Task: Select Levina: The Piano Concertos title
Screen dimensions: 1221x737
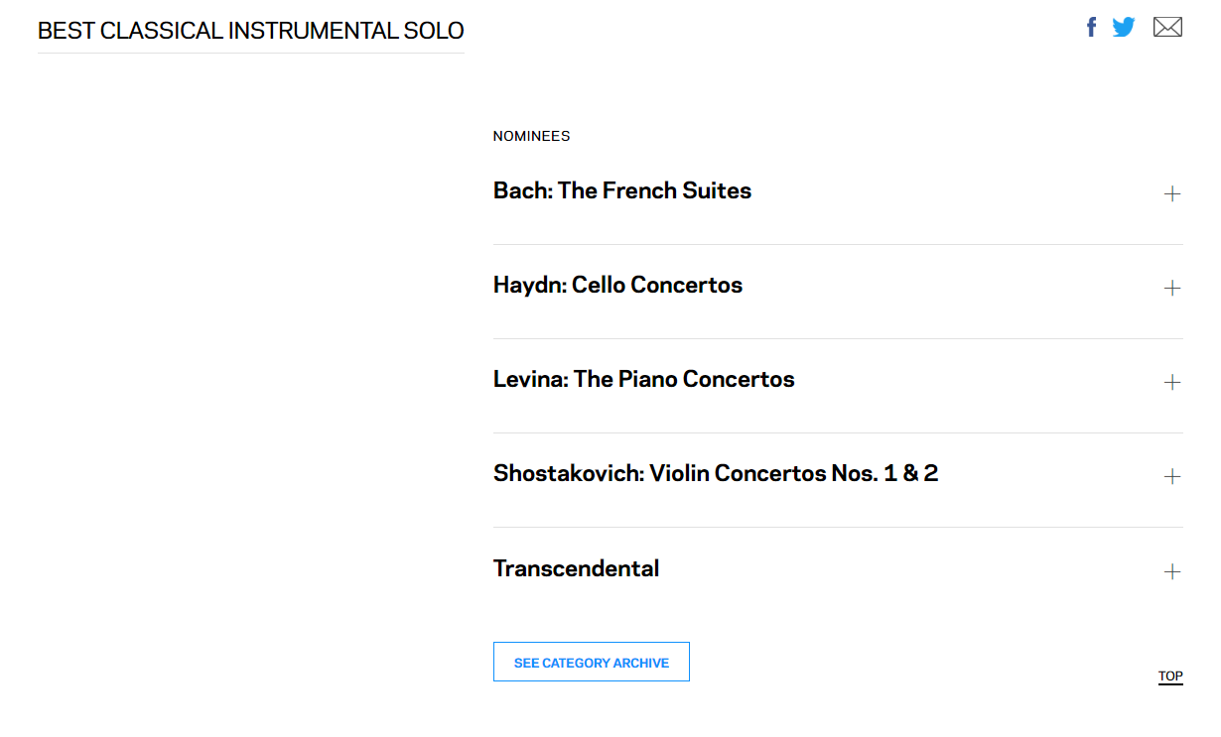Action: click(x=643, y=379)
